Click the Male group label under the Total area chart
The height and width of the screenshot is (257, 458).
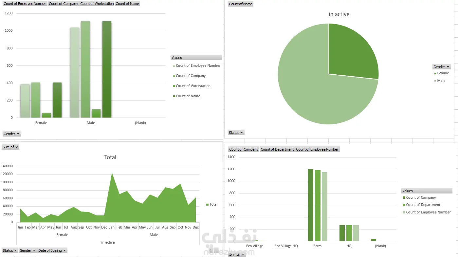[x=154, y=235]
